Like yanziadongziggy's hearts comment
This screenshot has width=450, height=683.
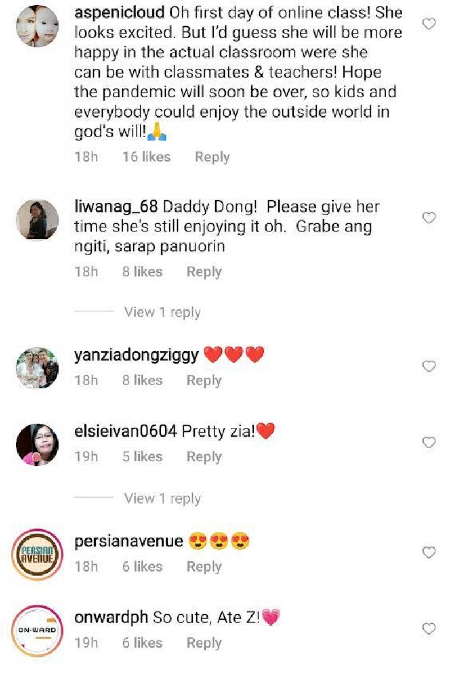tap(429, 366)
